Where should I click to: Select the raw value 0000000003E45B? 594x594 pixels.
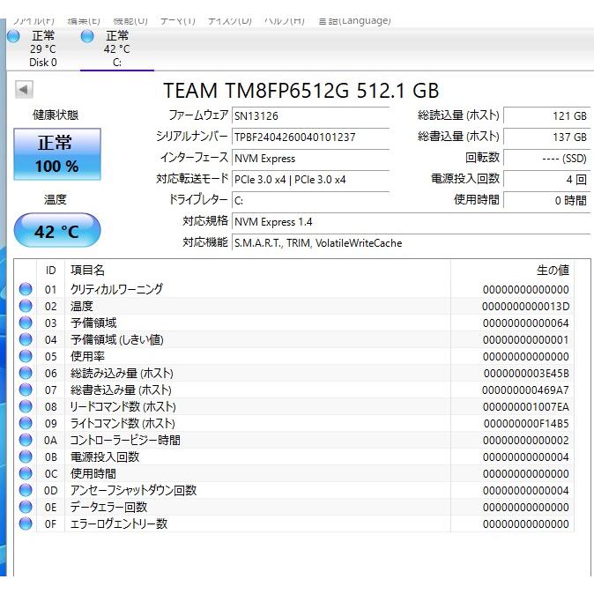(526, 373)
